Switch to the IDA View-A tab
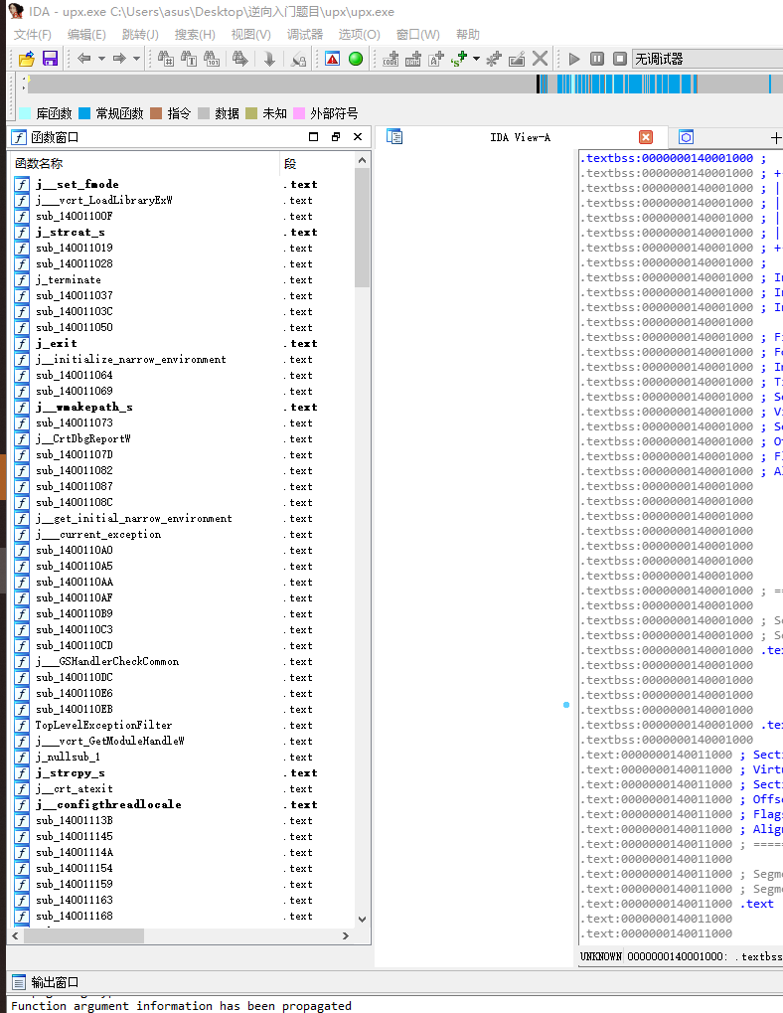 pos(520,137)
